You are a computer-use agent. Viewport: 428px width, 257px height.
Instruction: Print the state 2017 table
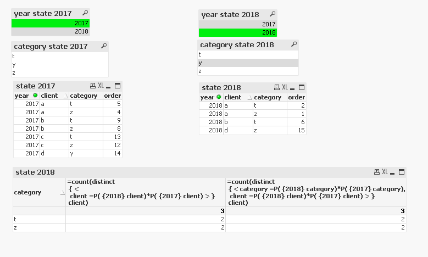(x=93, y=86)
